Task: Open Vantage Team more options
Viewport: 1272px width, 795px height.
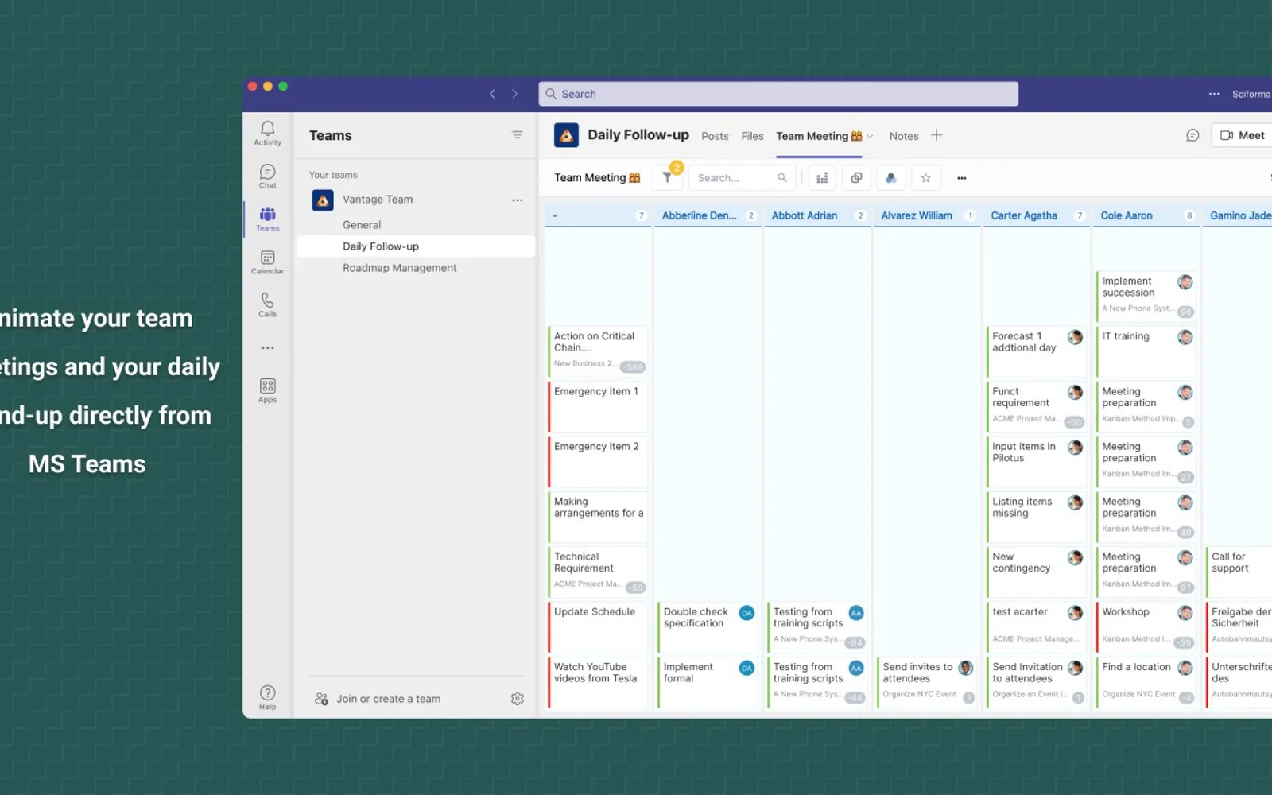Action: click(x=518, y=200)
